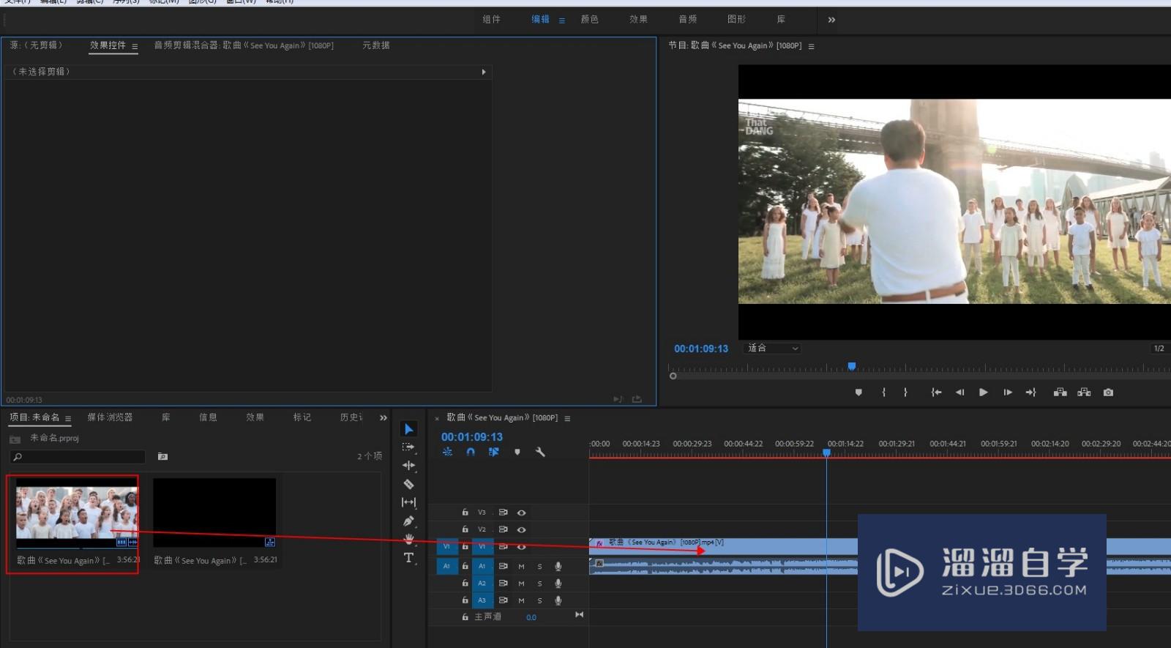
Task: Toggle V3 sync lock icon
Action: point(504,513)
